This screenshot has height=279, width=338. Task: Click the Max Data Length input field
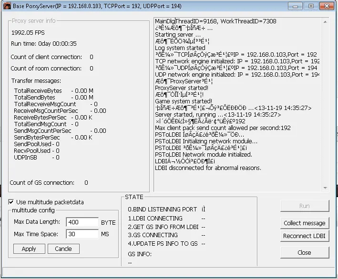coord(82,222)
